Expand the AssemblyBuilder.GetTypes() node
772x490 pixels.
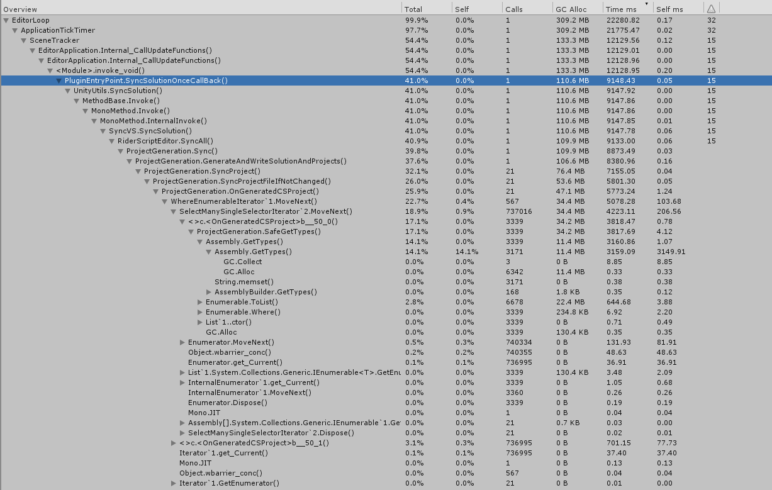[x=209, y=292]
